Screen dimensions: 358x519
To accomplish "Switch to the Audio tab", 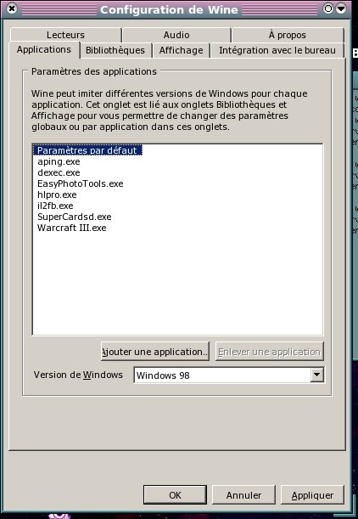I will coord(176,35).
